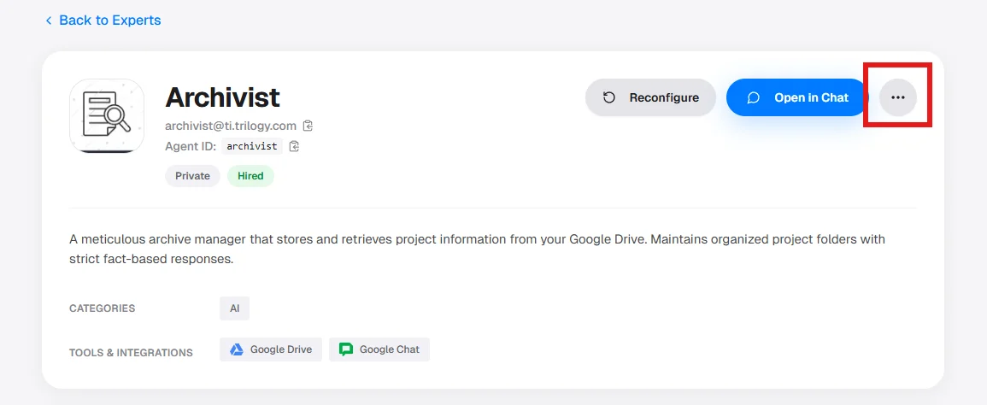This screenshot has width=987, height=405.
Task: Click the Google Chat integration chip
Action: coord(379,349)
